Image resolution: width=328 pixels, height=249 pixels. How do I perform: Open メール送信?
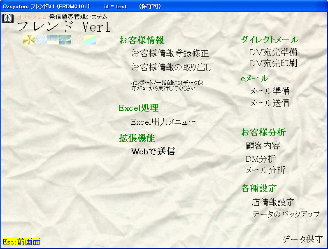270,103
